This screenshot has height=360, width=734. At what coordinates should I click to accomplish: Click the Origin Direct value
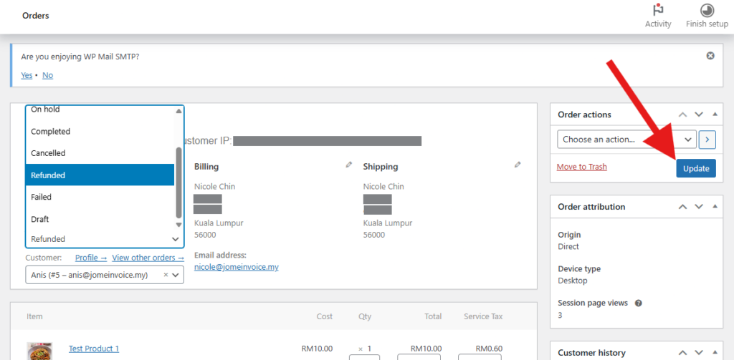click(568, 246)
